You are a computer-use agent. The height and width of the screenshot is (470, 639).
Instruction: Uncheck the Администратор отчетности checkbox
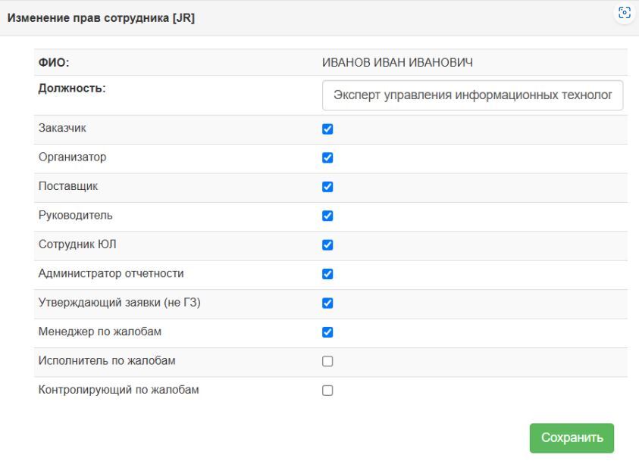coord(327,274)
